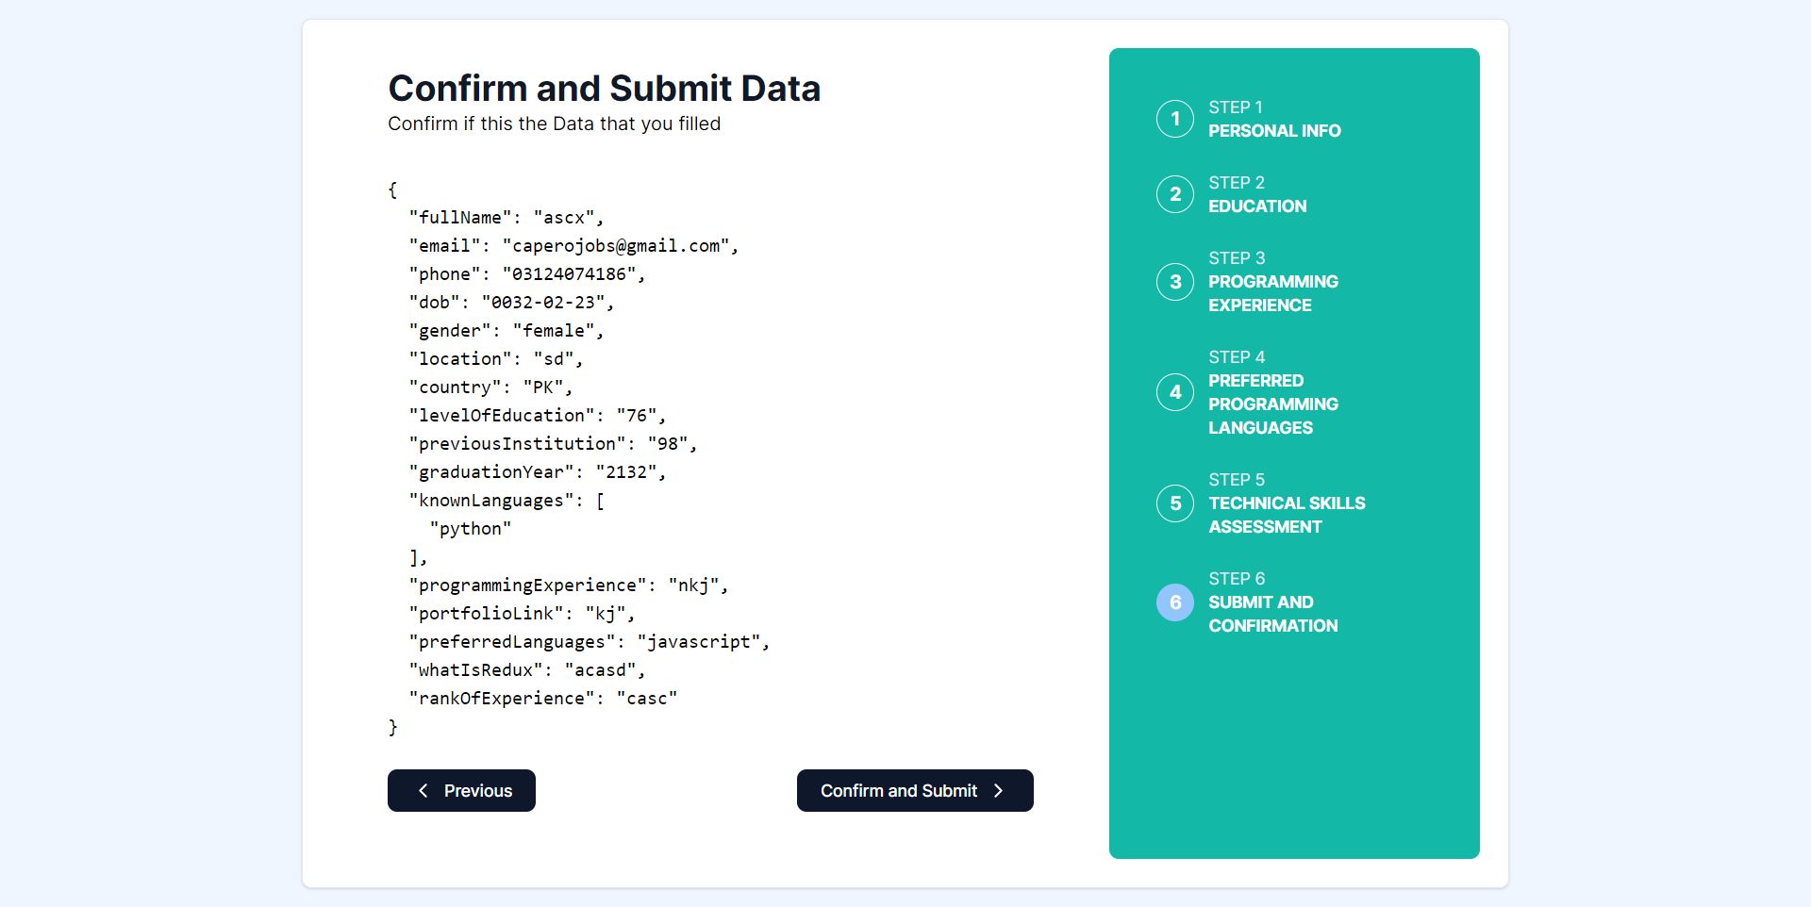Image resolution: width=1811 pixels, height=907 pixels.
Task: Go back with the Previous button
Action: tap(461, 791)
